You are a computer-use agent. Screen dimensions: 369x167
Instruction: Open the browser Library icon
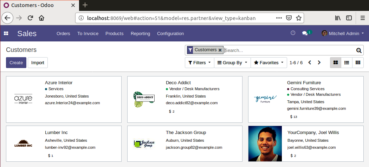[338, 18]
